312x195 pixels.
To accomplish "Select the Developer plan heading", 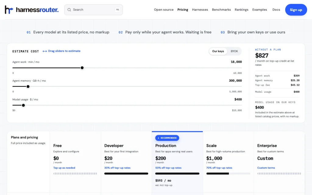I will click(114, 146).
